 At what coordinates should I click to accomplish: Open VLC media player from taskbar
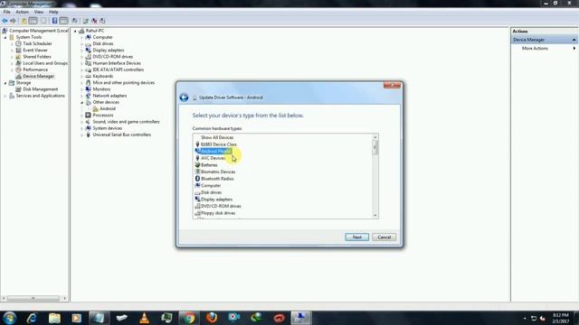coord(145,318)
